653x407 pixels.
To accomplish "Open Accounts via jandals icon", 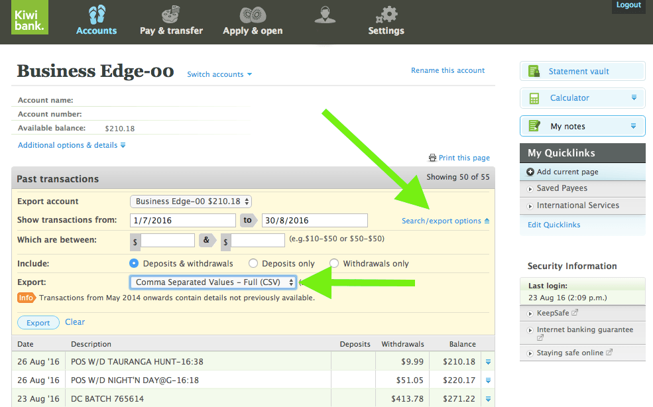I will pos(96,15).
